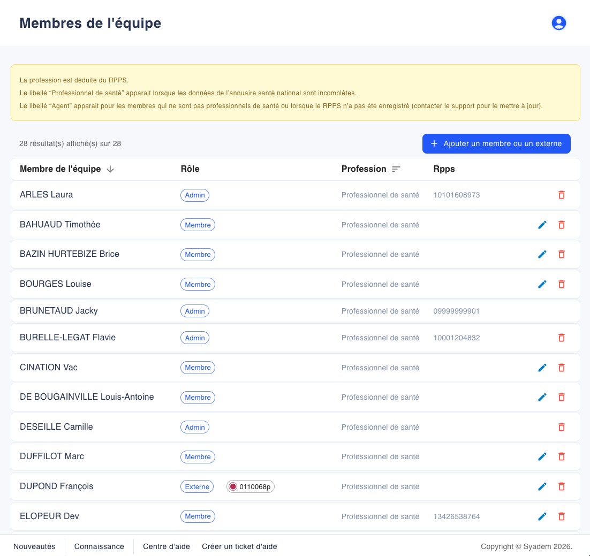Select RPPS number 09999999901
The height and width of the screenshot is (556, 590).
[457, 311]
